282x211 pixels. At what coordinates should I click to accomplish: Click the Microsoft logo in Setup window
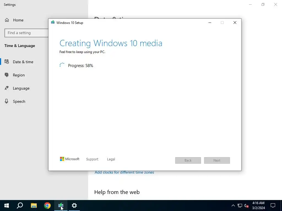(70, 159)
